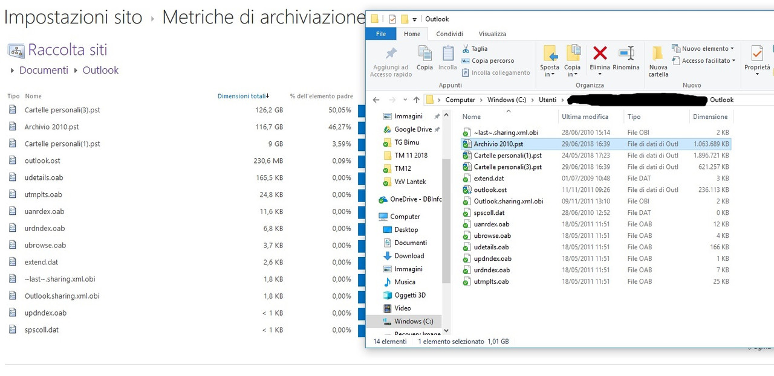Open Nuovo elemento dropdown

703,49
